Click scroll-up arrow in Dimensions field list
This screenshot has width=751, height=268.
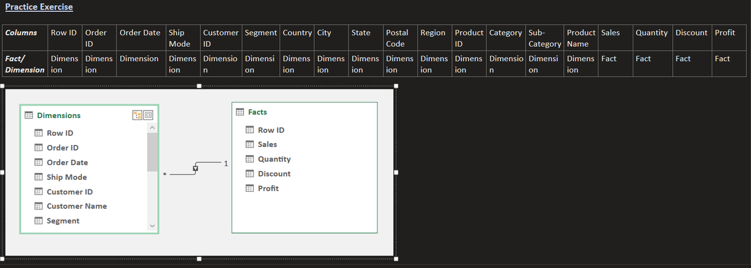(151, 127)
